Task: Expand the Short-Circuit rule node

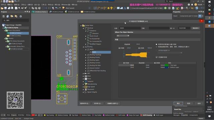Action: pyautogui.click(x=86, y=36)
